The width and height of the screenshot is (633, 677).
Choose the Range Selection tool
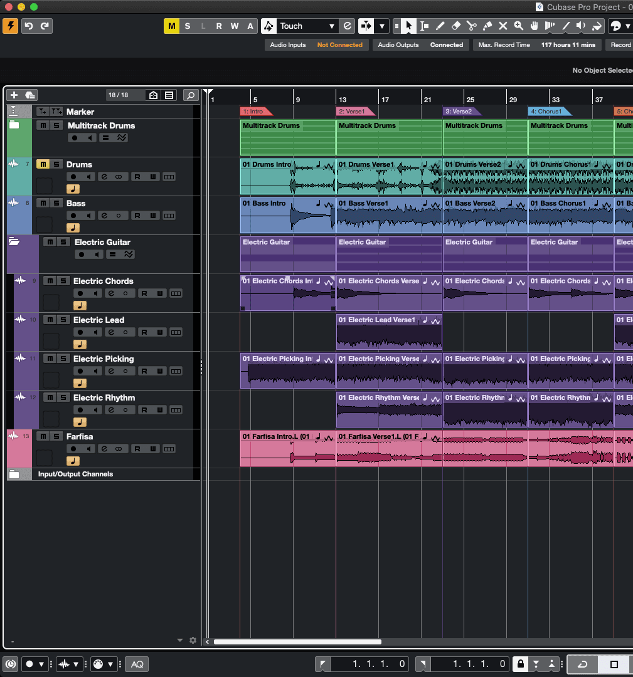pos(425,26)
